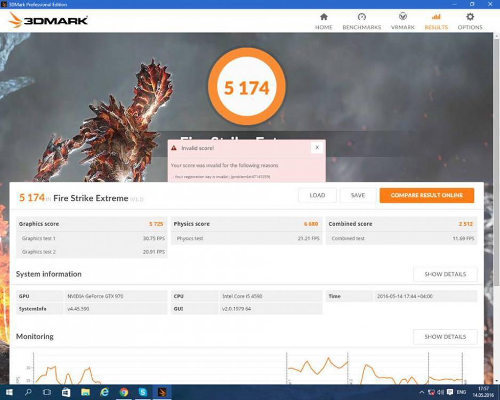This screenshot has width=500, height=400.
Task: Show details for Monitoring
Action: pos(445,337)
